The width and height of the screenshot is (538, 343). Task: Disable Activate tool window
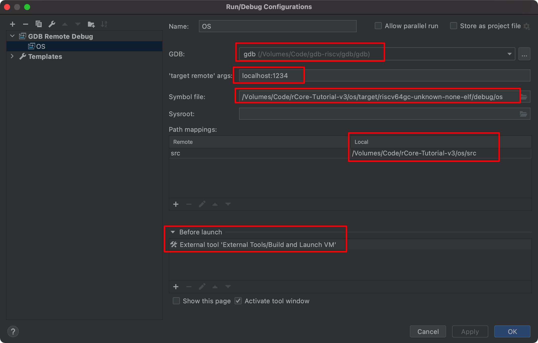(x=238, y=301)
